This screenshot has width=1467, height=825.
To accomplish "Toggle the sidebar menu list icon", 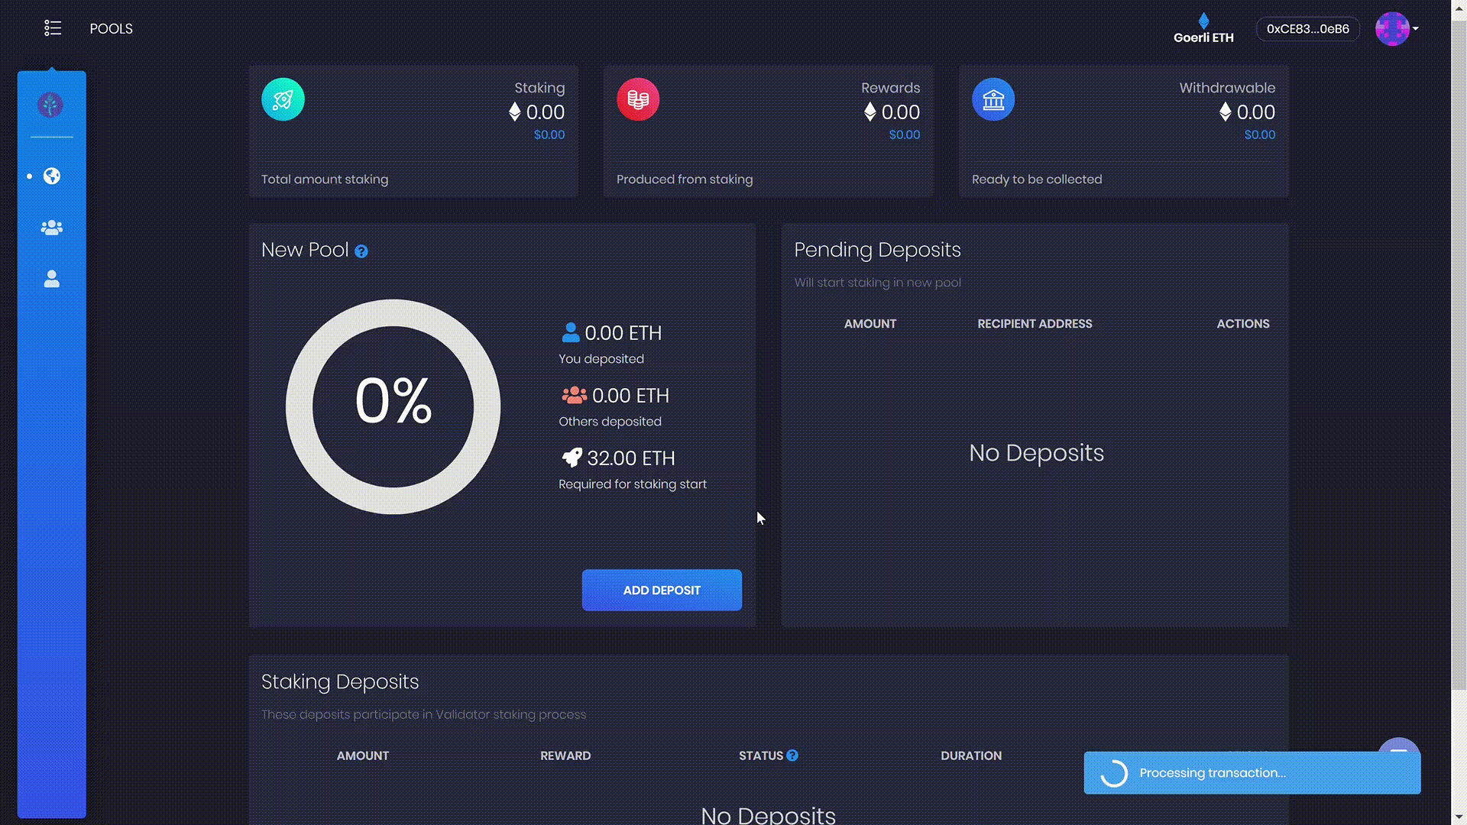I will (52, 28).
